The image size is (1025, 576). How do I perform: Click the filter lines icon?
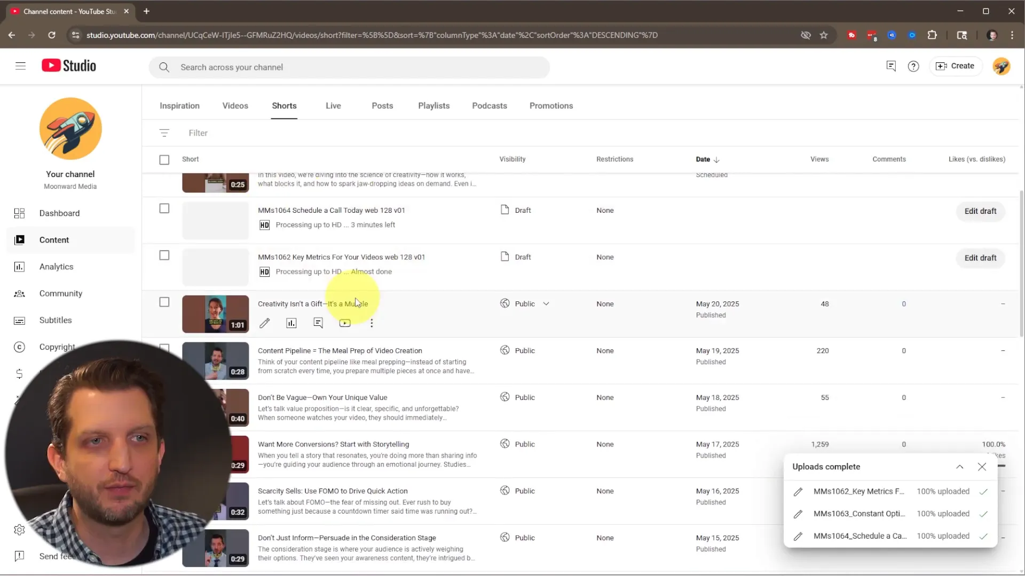tap(164, 133)
